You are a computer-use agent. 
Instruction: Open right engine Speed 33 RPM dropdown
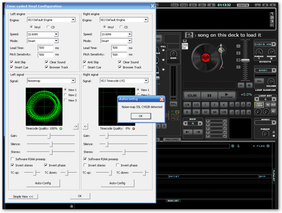(x=130, y=34)
